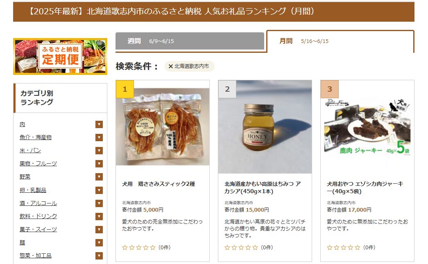Expand the 米・パン category arrow
The height and width of the screenshot is (264, 428).
pyautogui.click(x=99, y=151)
